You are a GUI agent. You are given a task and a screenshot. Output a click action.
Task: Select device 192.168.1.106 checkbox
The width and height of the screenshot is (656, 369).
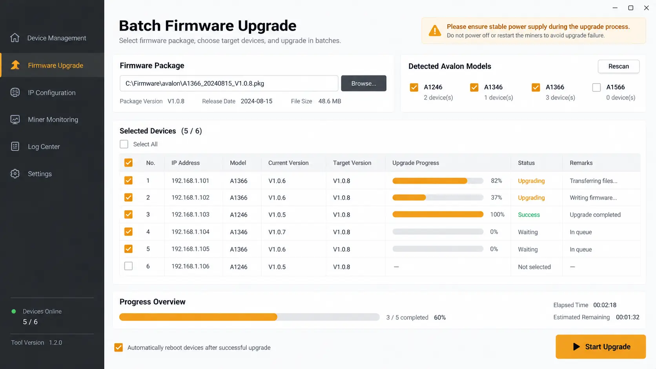click(128, 266)
